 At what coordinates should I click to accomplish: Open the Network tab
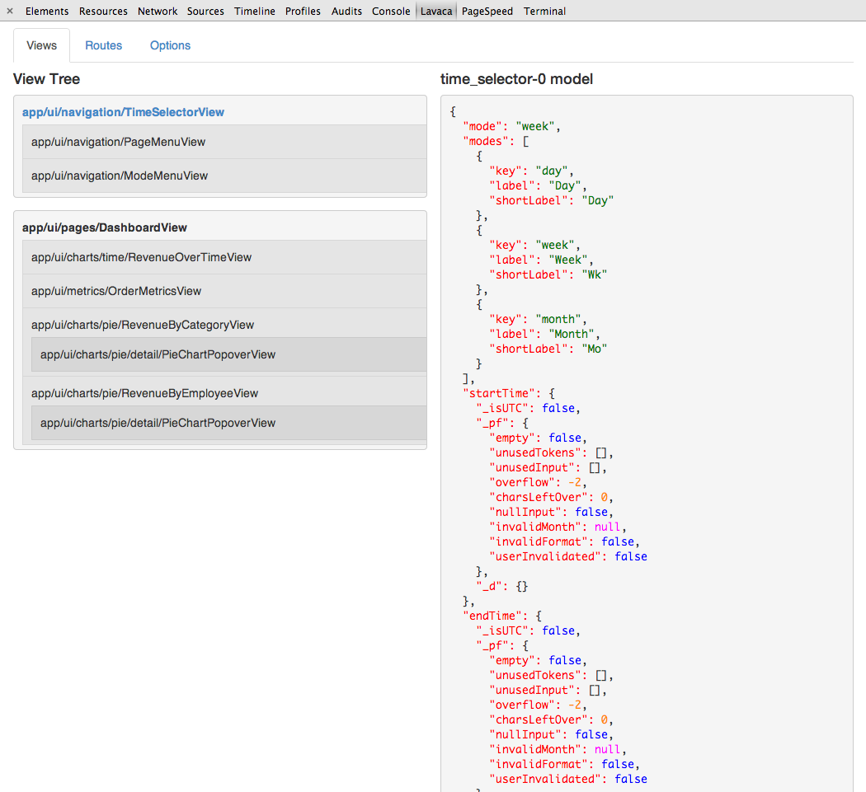pos(158,11)
